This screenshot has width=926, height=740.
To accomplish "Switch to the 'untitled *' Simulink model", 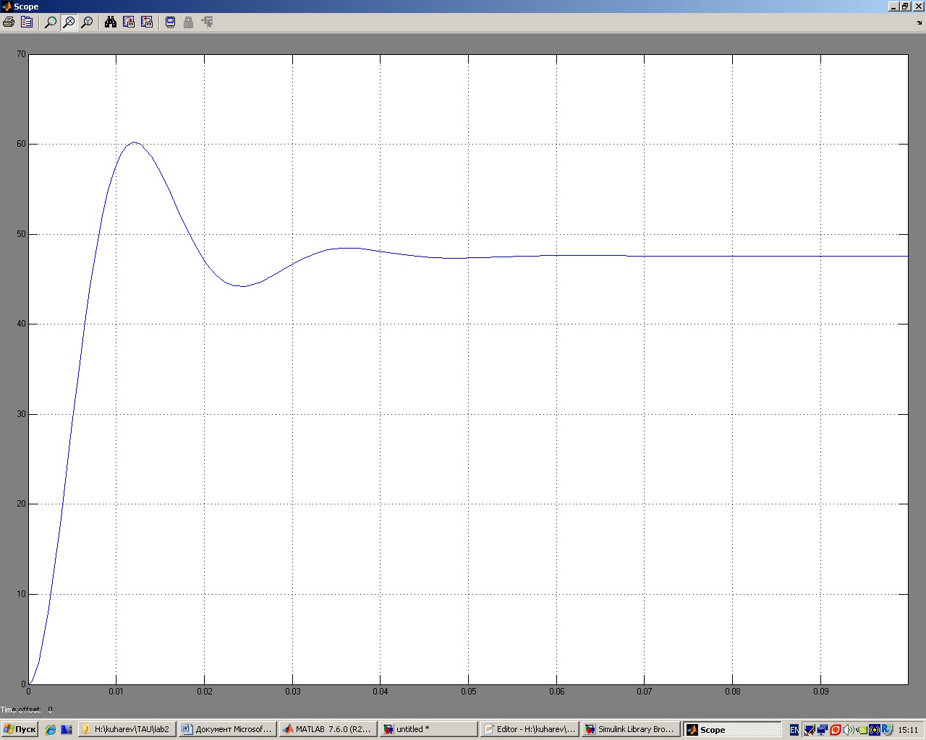I will pyautogui.click(x=428, y=729).
